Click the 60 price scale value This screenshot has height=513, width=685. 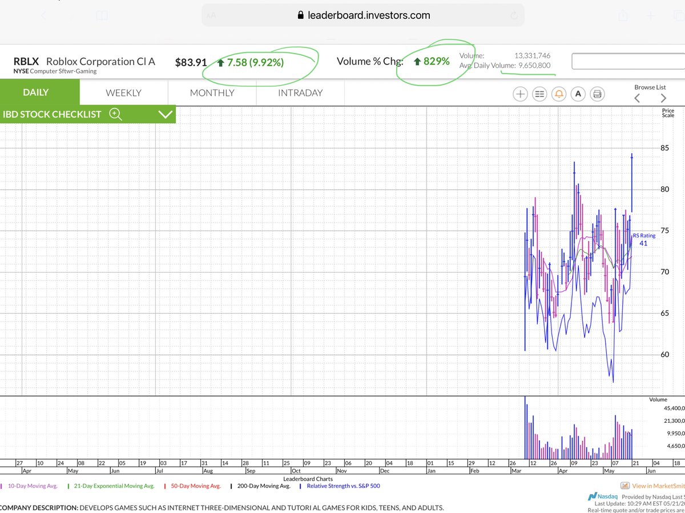pos(664,354)
